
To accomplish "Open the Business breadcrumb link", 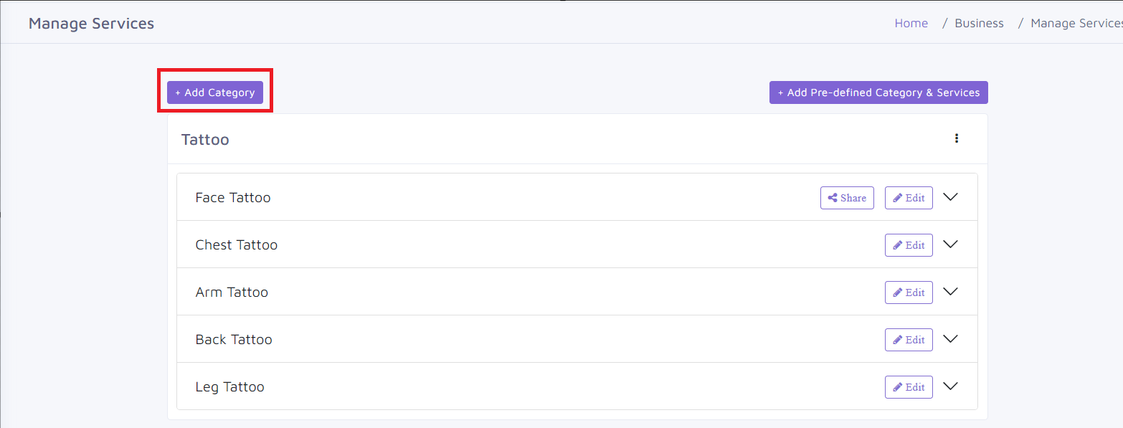I will [979, 23].
